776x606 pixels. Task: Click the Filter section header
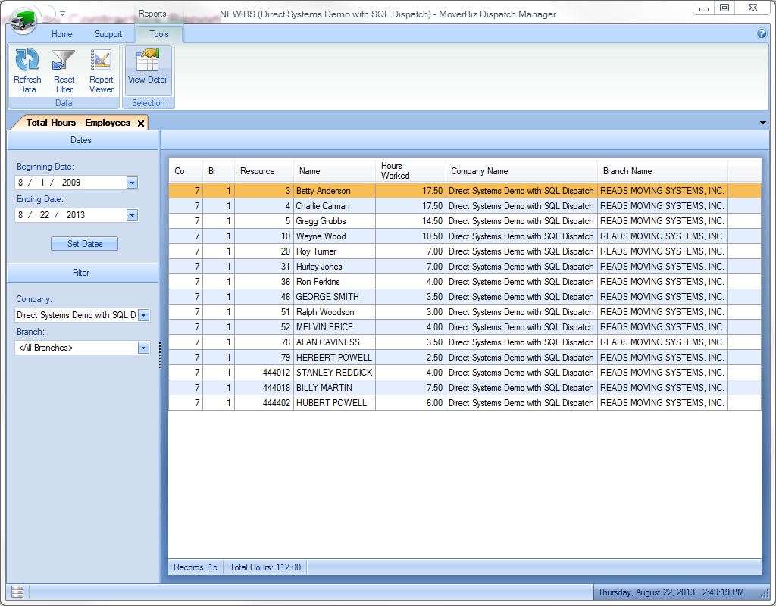tap(82, 273)
